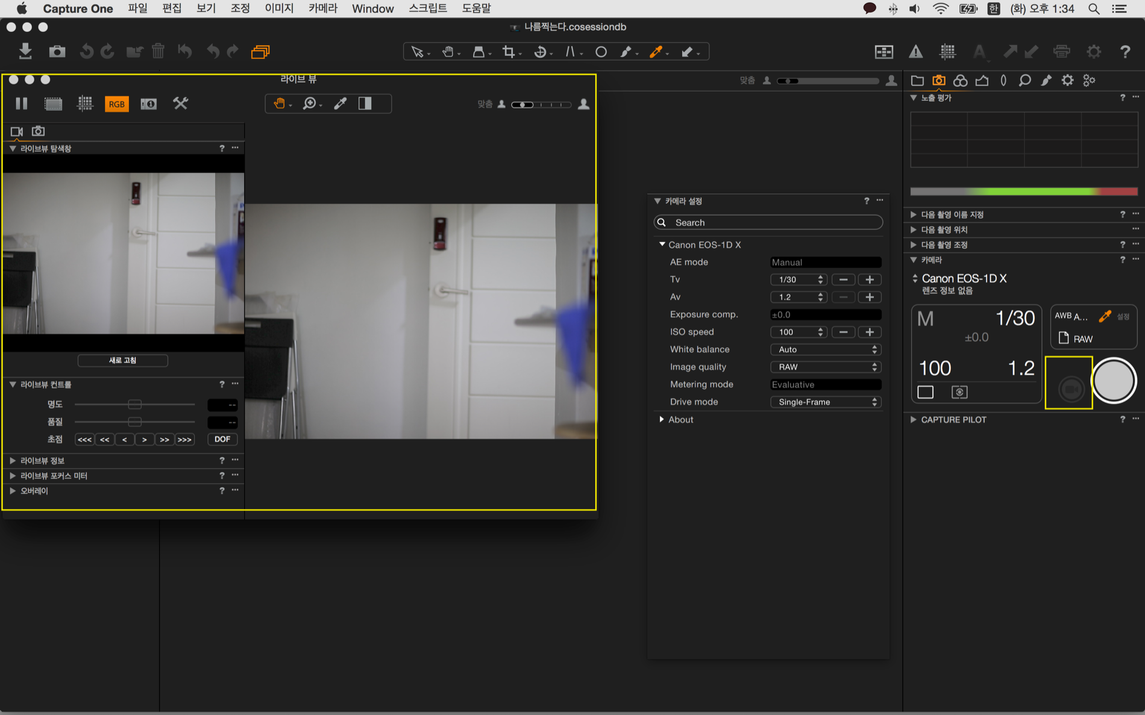Click the import download arrow icon
This screenshot has width=1145, height=715.
click(25, 52)
